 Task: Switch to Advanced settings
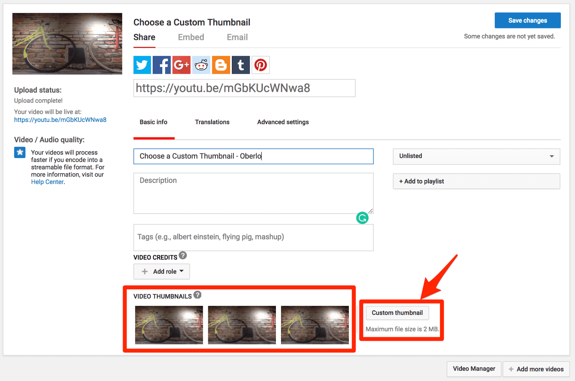pos(283,122)
